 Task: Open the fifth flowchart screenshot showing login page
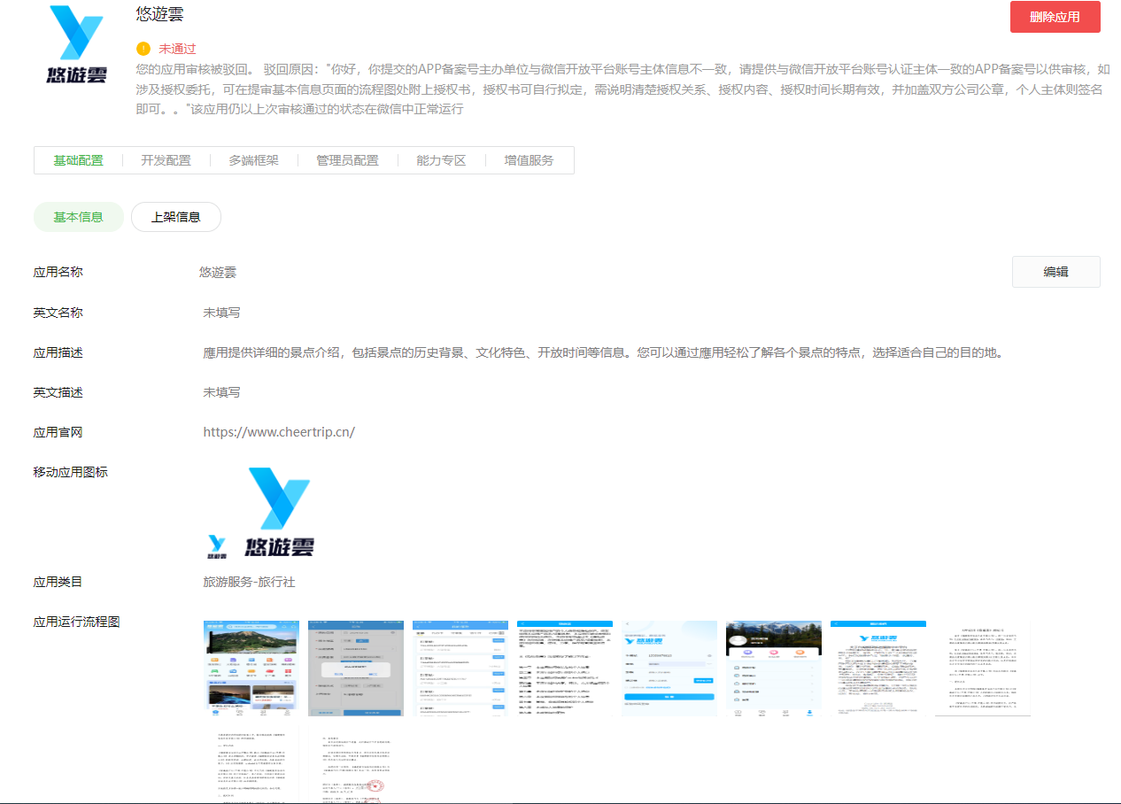click(x=669, y=669)
